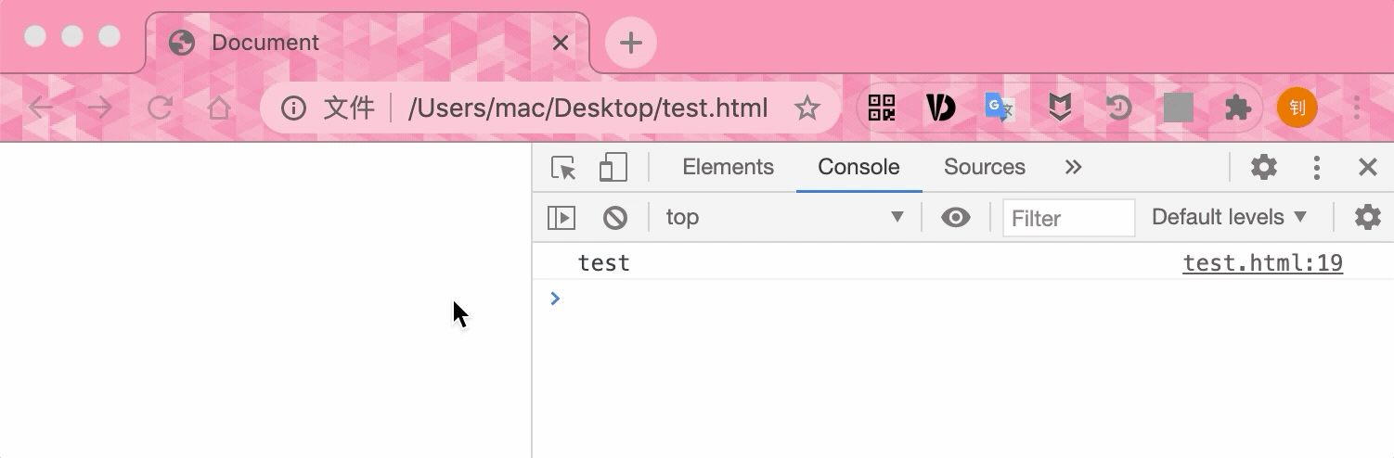Open Chrome's three-dot main menu
Image resolution: width=1394 pixels, height=458 pixels.
coord(1356,108)
